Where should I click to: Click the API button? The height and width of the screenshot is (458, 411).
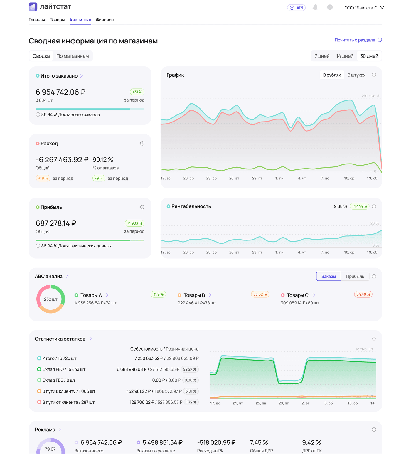click(x=296, y=8)
